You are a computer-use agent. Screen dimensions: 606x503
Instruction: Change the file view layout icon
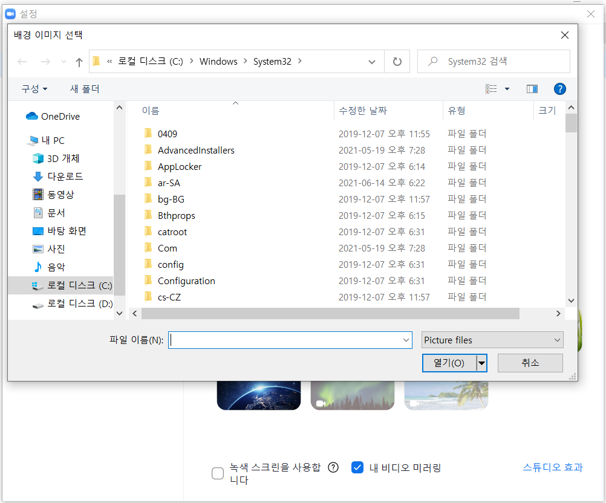[x=491, y=89]
